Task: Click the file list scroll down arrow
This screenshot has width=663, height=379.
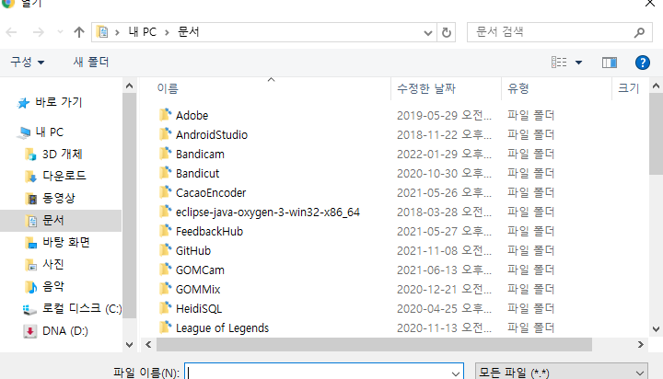Action: [656, 329]
